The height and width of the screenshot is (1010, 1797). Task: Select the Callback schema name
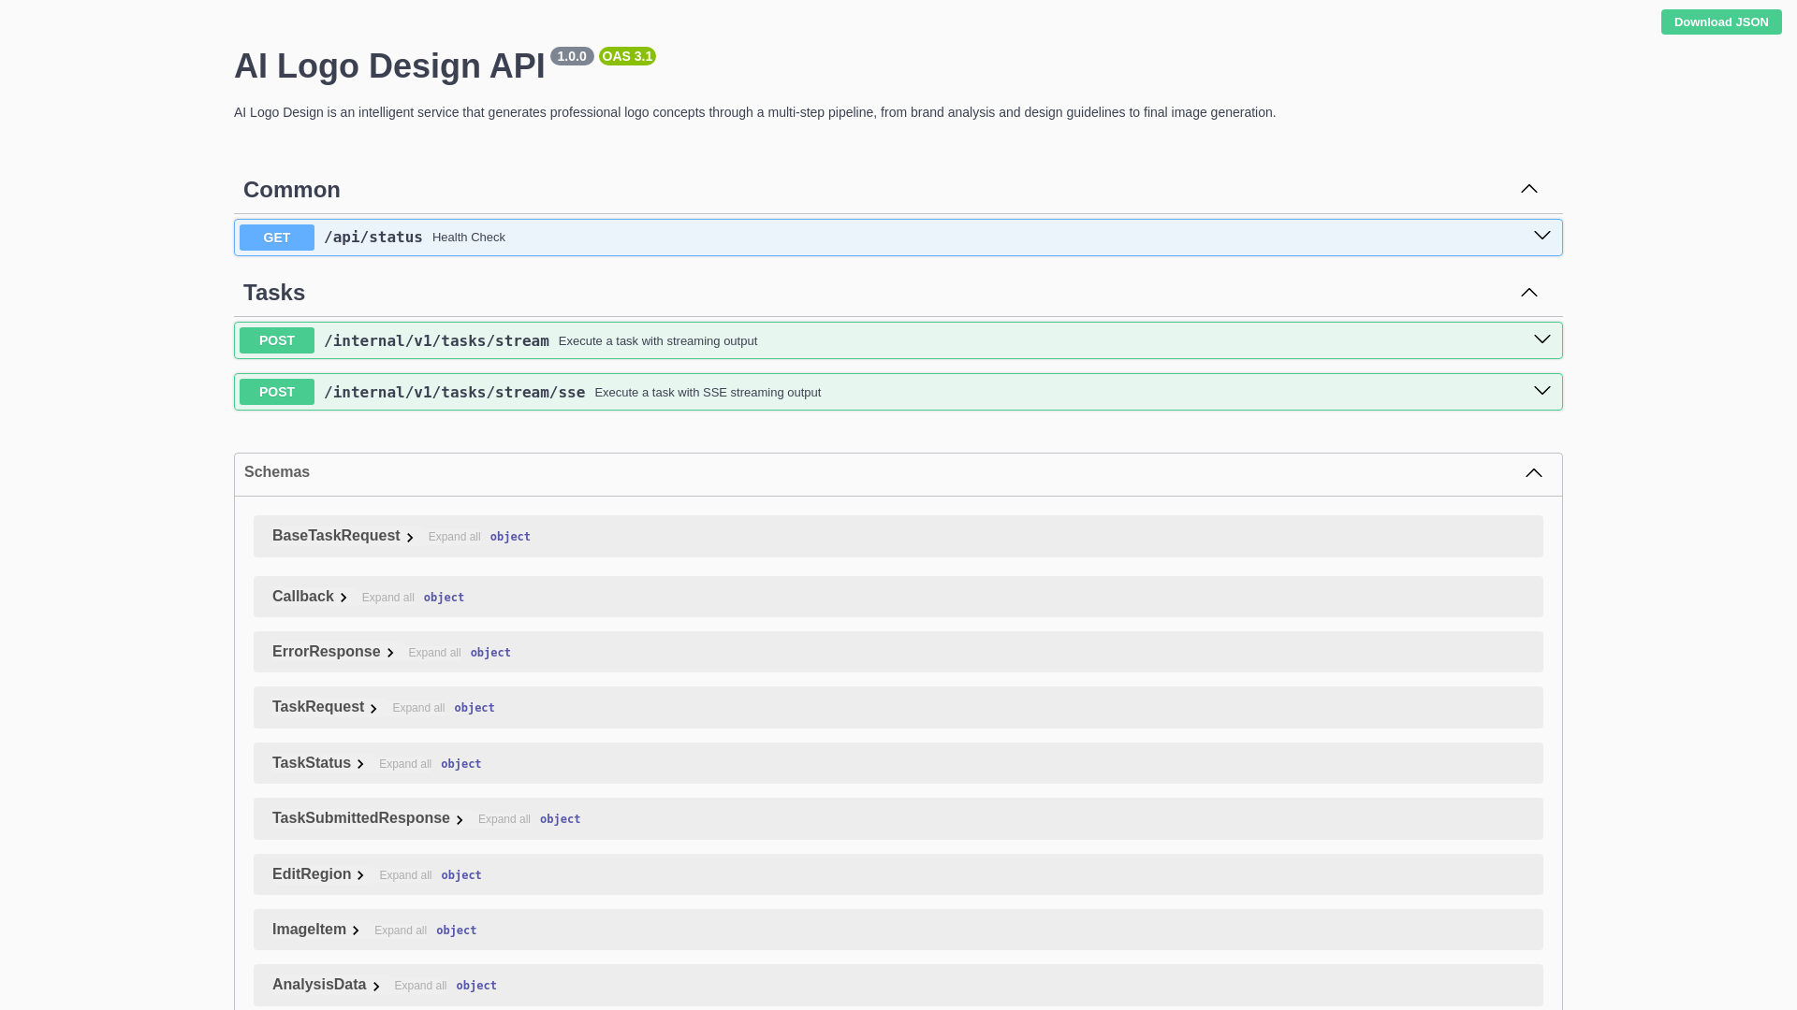coord(303,597)
